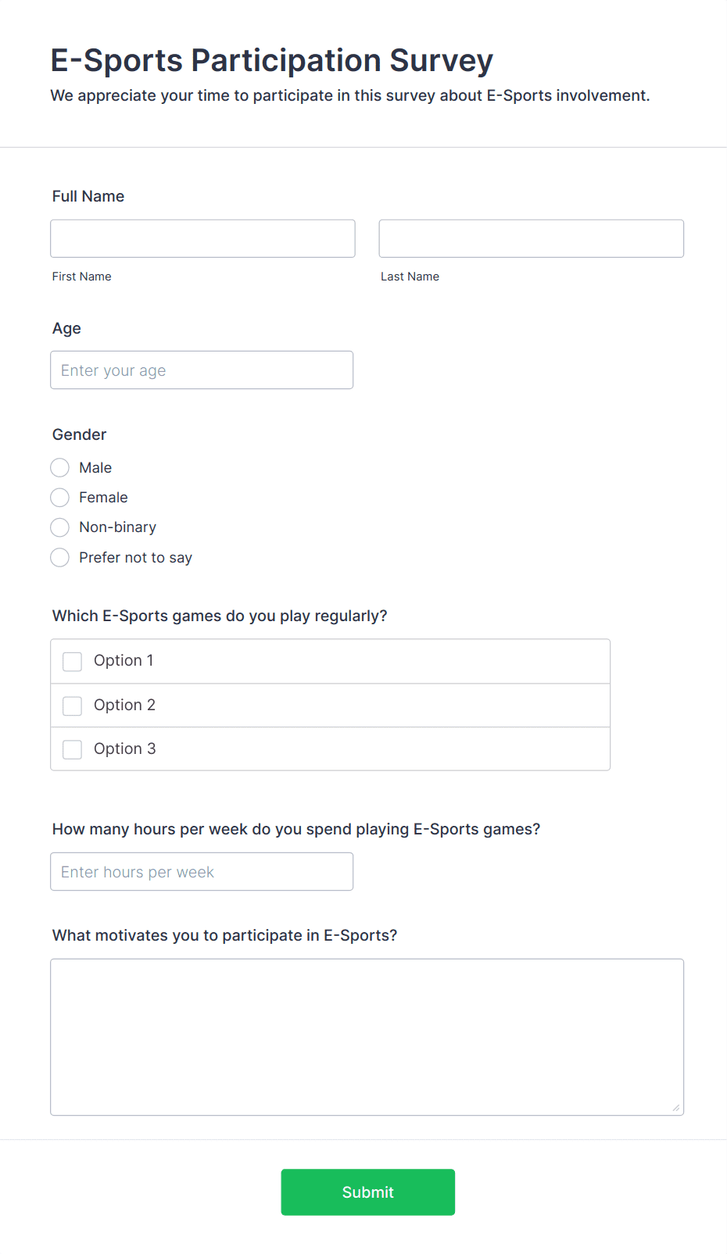The height and width of the screenshot is (1254, 727).
Task: Click the E-Sports Participation Survey heading
Action: coord(272,61)
